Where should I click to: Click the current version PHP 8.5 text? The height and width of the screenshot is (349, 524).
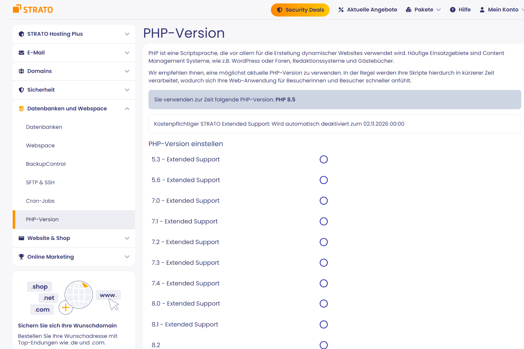(x=285, y=100)
